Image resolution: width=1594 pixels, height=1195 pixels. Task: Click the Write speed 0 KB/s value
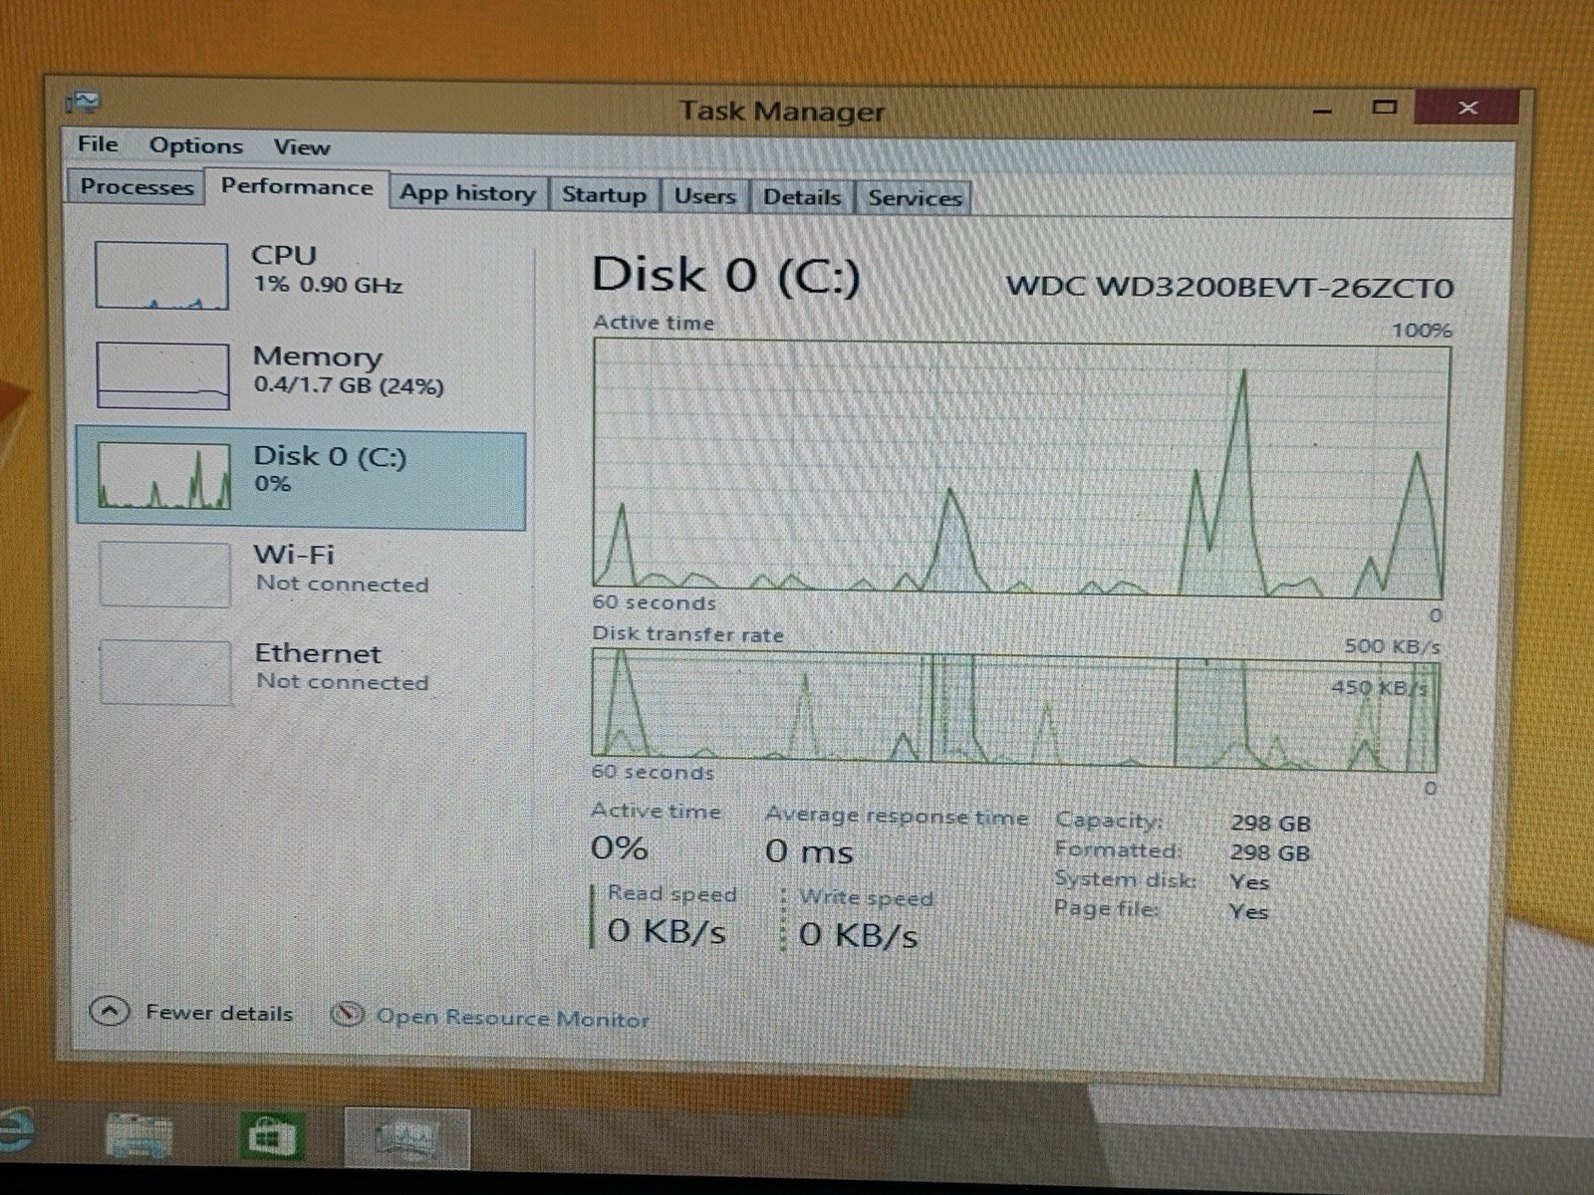(859, 935)
